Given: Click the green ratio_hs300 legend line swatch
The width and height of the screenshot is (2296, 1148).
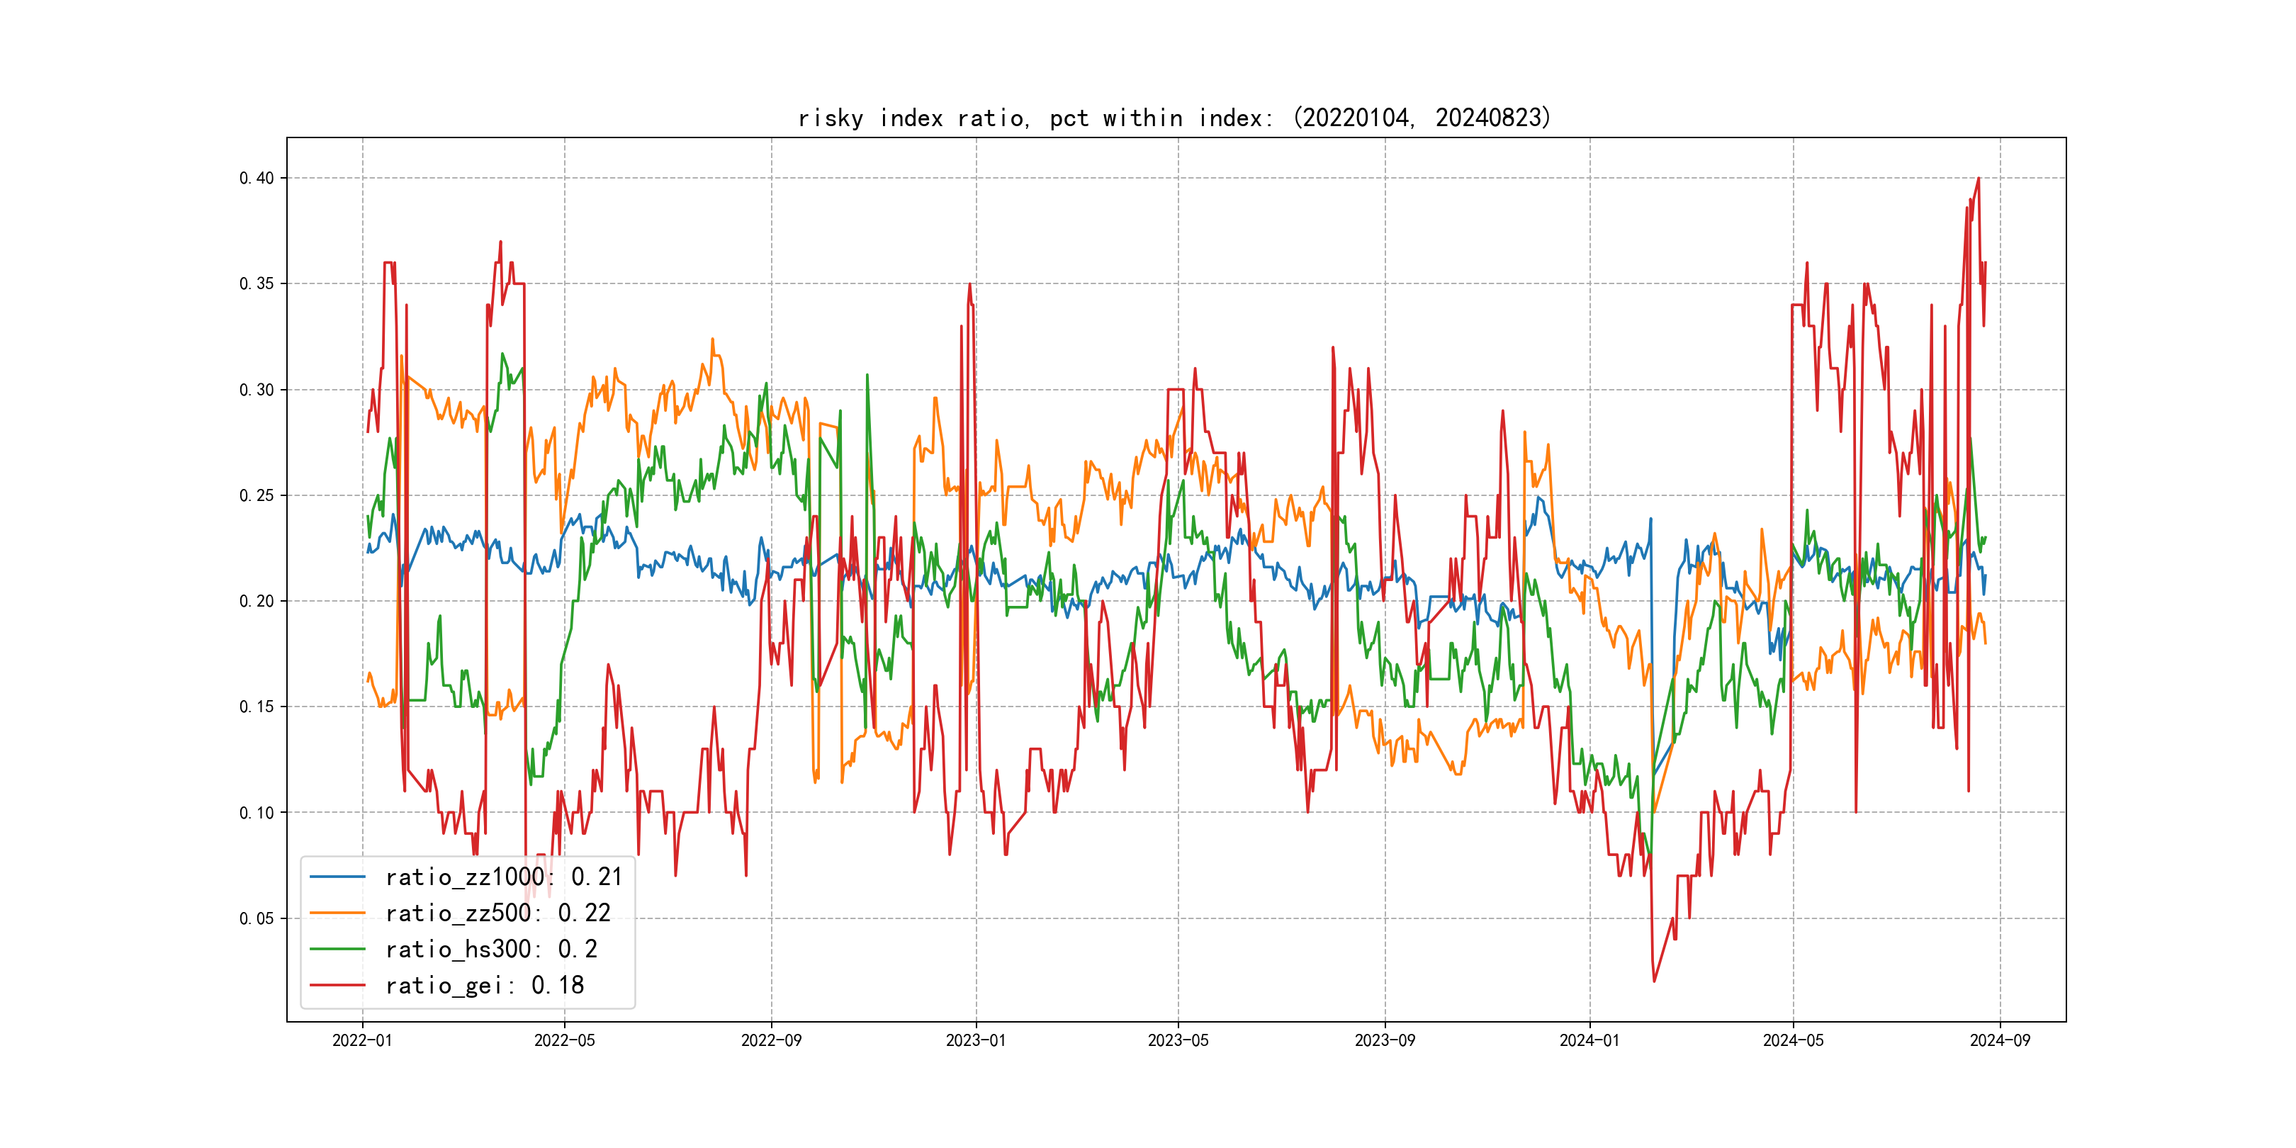Looking at the screenshot, I should [x=337, y=950].
